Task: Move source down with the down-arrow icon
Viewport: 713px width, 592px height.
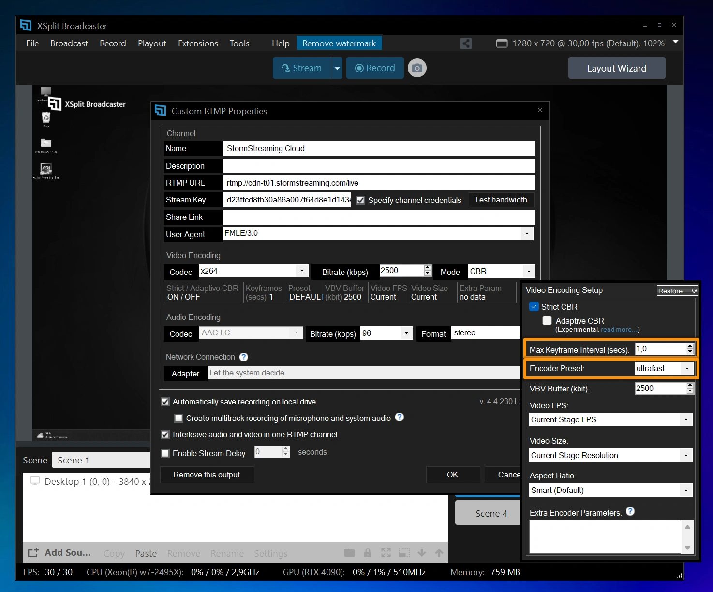Action: point(421,552)
